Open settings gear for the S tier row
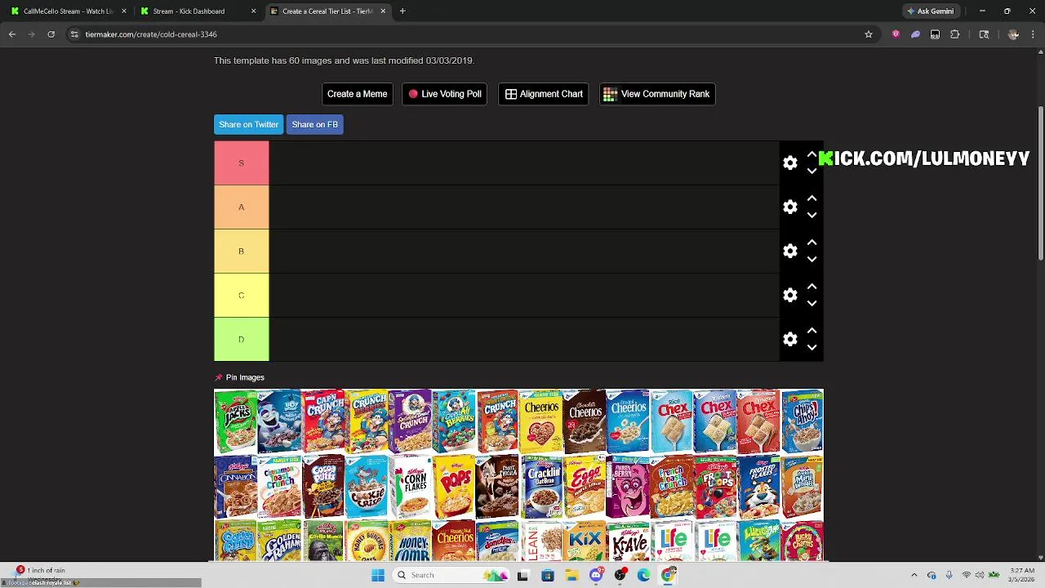 (x=789, y=163)
